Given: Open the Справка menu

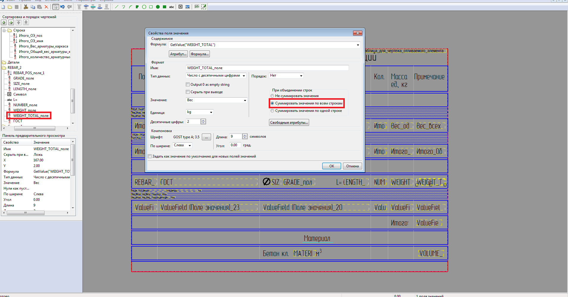Looking at the screenshot, I should pyautogui.click(x=106, y=1).
